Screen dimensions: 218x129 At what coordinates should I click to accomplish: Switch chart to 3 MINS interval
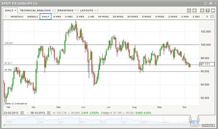[x=160, y=16]
